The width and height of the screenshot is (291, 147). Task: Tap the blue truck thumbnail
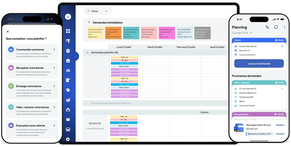tap(239, 128)
